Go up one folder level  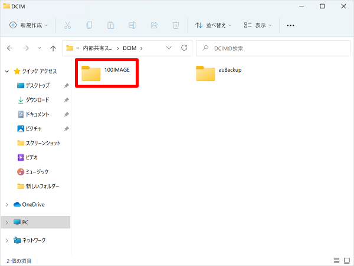pos(53,48)
